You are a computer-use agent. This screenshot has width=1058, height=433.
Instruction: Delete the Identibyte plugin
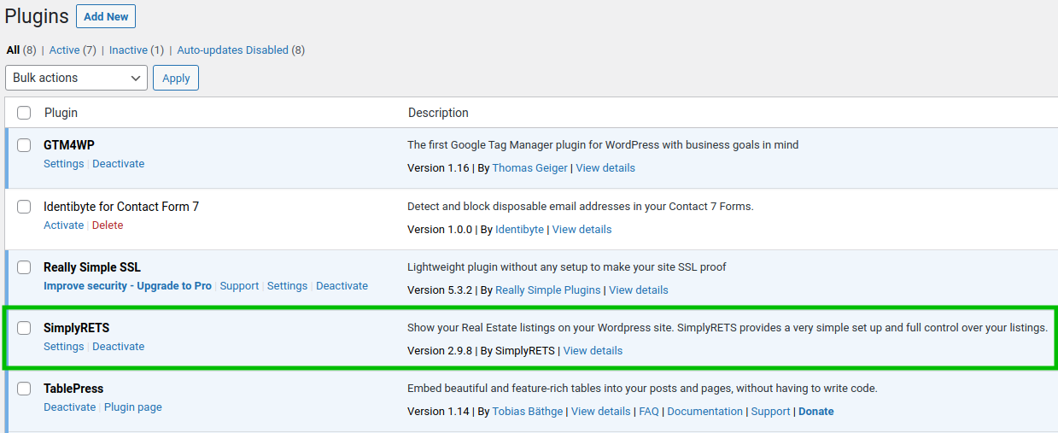[108, 225]
